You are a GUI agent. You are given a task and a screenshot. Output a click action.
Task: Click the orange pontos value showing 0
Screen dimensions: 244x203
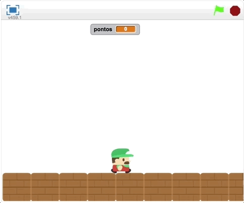pos(126,29)
